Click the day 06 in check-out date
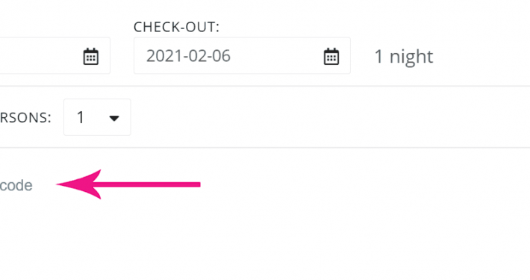The height and width of the screenshot is (280, 530). [221, 56]
